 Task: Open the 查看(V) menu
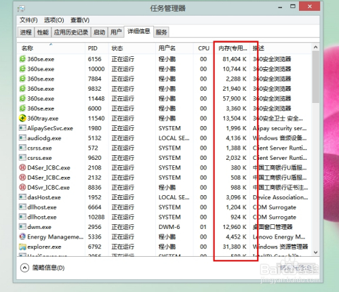pyautogui.click(x=80, y=20)
